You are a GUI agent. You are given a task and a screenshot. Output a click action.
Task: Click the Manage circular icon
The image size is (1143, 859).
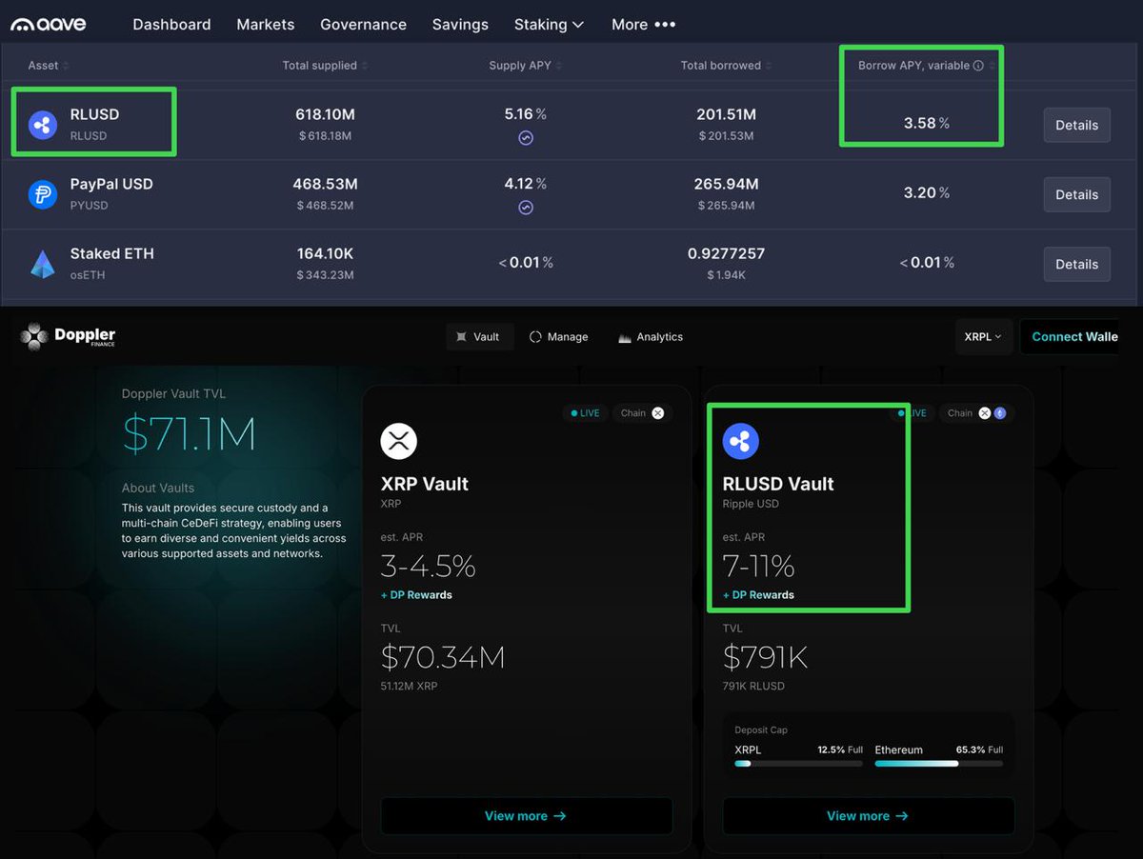535,337
